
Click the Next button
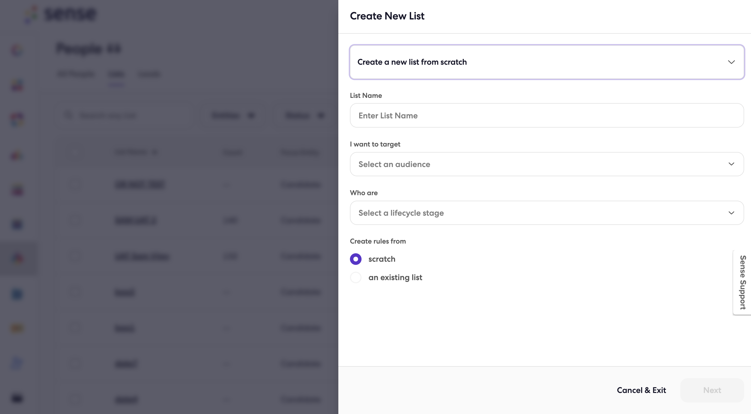712,390
